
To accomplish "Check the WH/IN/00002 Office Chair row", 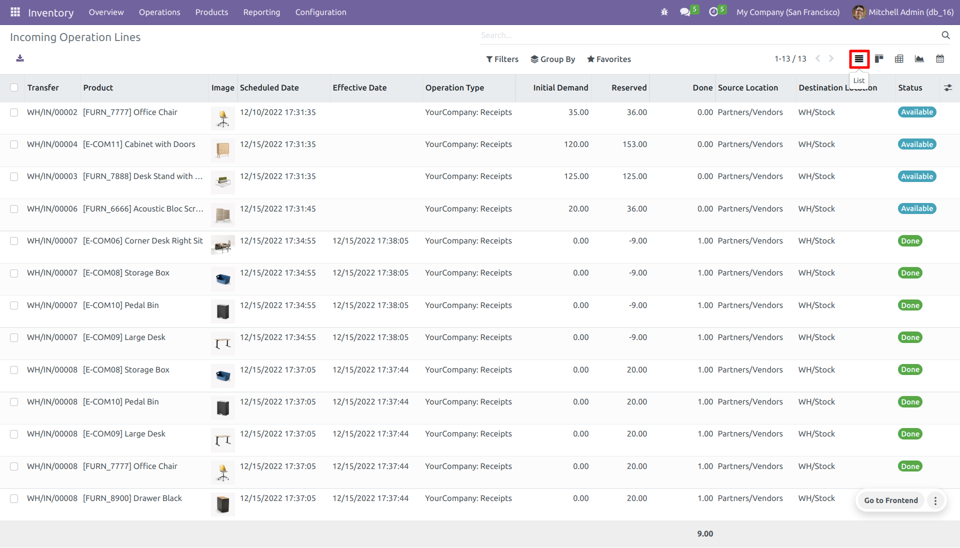I will pos(14,112).
